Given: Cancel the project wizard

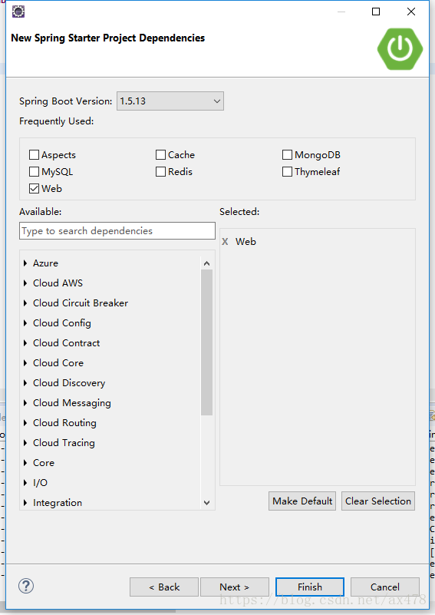Looking at the screenshot, I should coord(385,587).
